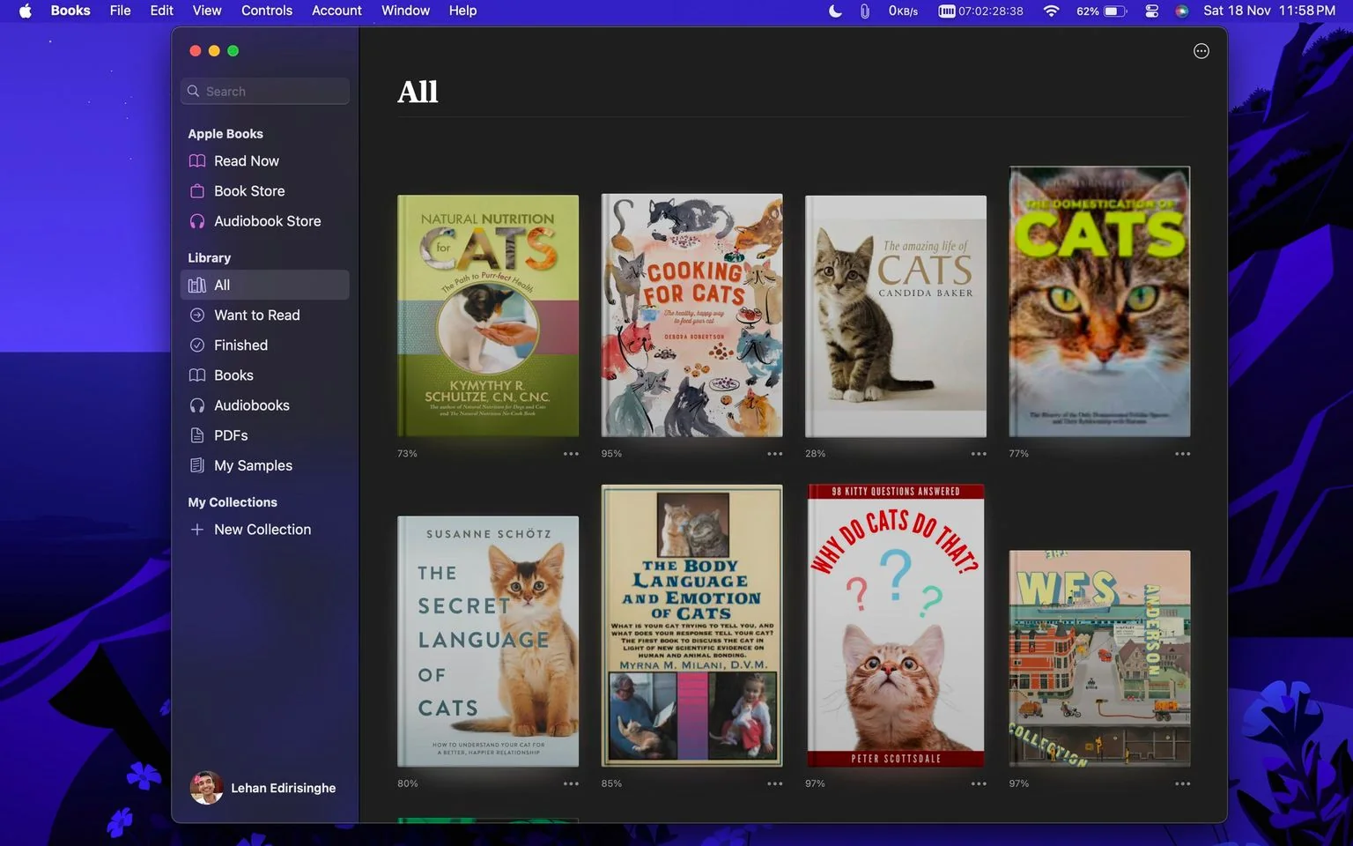Open Why Do Cats Do That cover

[896, 626]
